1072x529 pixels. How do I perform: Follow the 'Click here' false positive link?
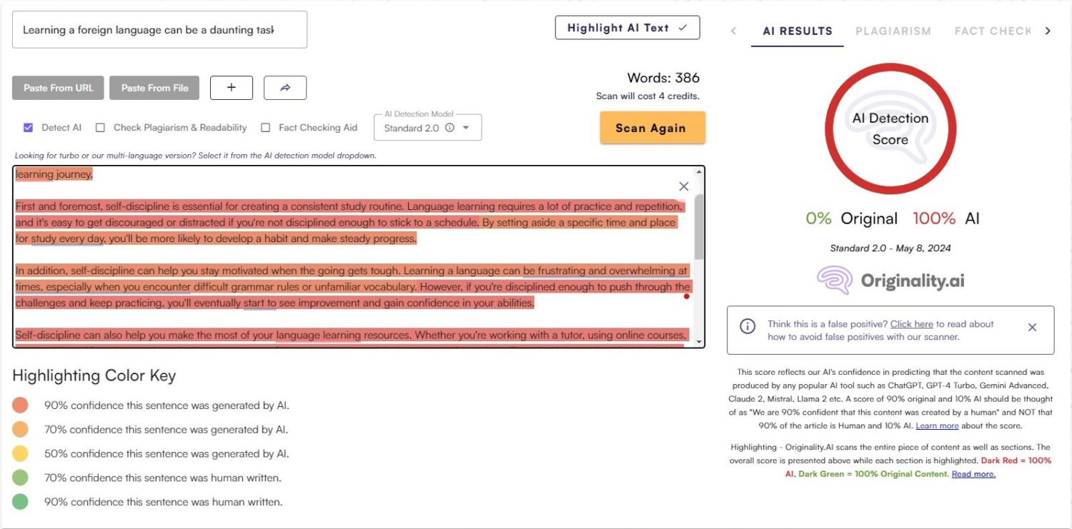point(911,324)
